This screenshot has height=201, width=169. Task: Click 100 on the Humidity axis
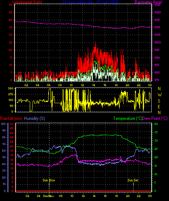coord(3,124)
